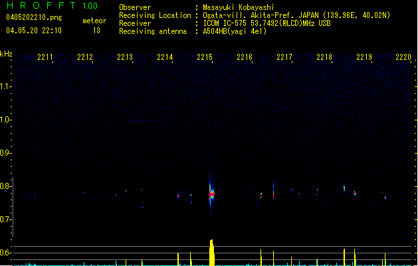Select the 0.6 kHz axis label
Image resolution: width=418 pixels, height=266 pixels.
click(x=7, y=253)
